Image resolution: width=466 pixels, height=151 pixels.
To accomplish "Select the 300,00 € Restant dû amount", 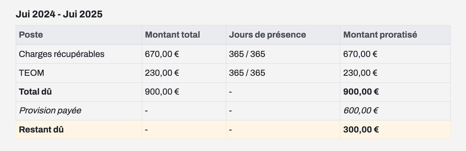I will pos(361,129).
